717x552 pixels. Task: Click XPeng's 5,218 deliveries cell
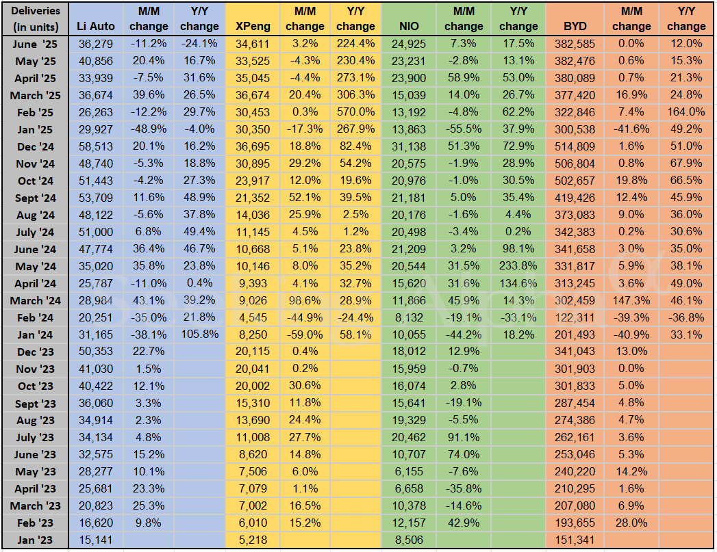252,540
